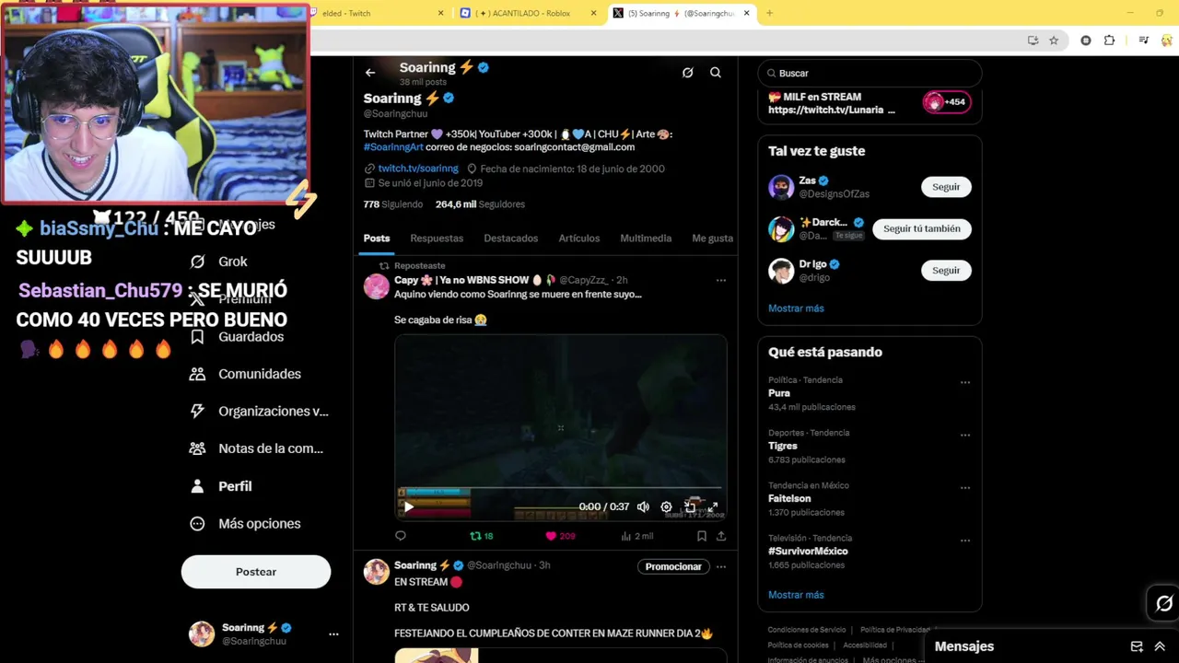Viewport: 1179px width, 663px height.
Task: Bookmark Capy's reposted post
Action: click(702, 536)
